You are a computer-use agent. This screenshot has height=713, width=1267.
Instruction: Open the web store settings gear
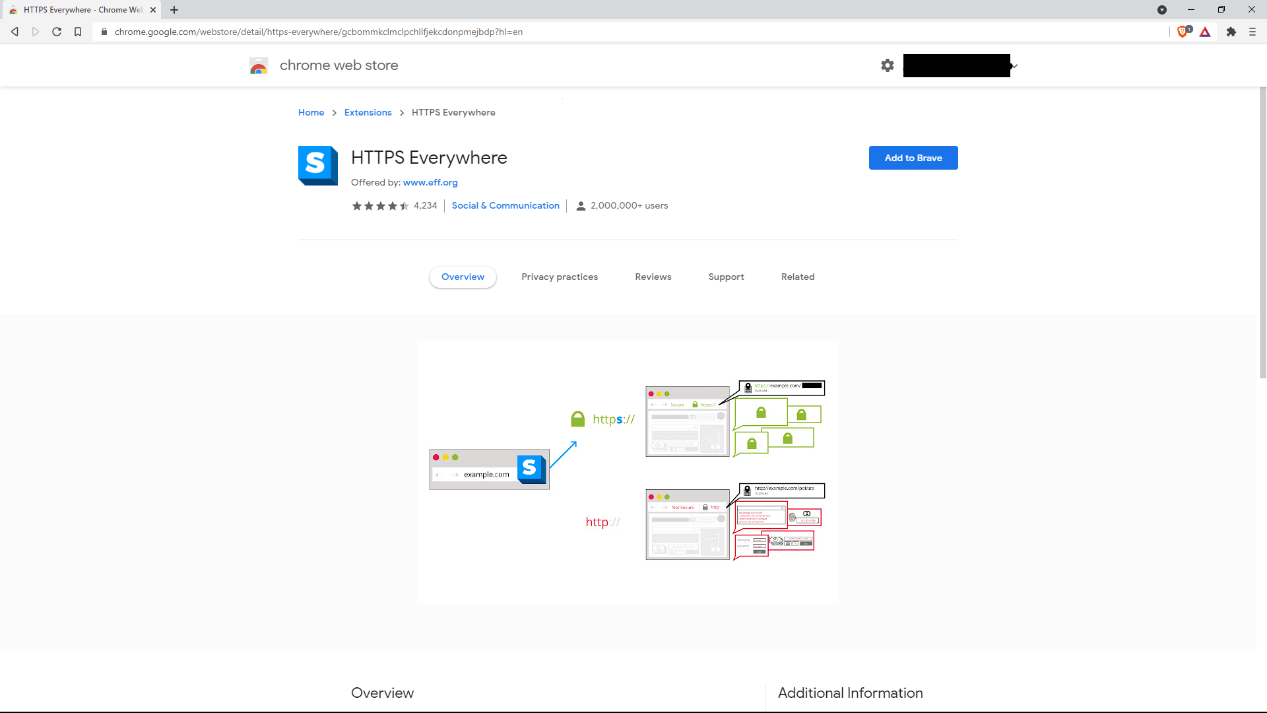[888, 65]
